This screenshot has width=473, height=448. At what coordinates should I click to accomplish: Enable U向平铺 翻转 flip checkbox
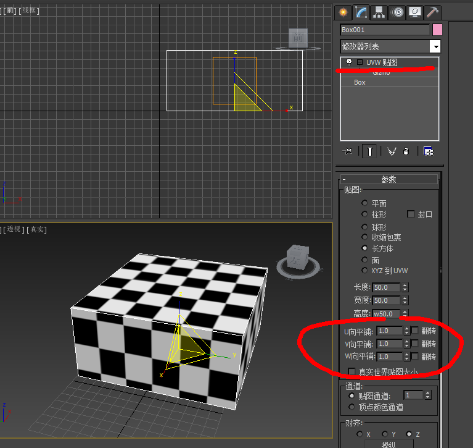click(415, 331)
